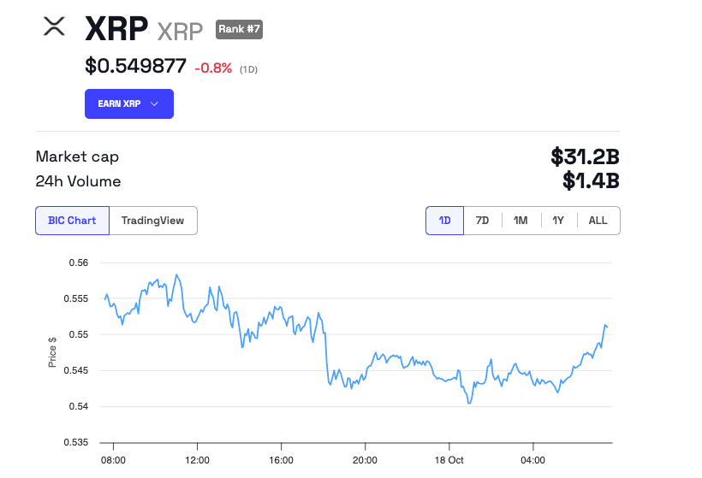Click the 12:00 label on time axis
Viewport: 702px width, 478px height.
coord(197,460)
